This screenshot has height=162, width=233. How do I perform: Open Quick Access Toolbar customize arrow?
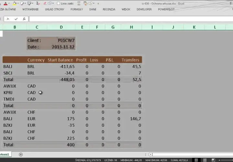click(x=98, y=4)
